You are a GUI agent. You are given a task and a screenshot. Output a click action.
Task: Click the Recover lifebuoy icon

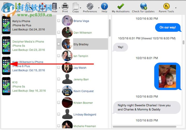click(x=42, y=6)
